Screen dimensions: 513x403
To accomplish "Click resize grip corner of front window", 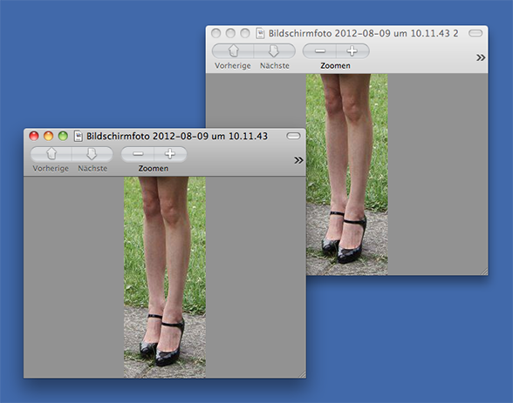I will (x=302, y=374).
